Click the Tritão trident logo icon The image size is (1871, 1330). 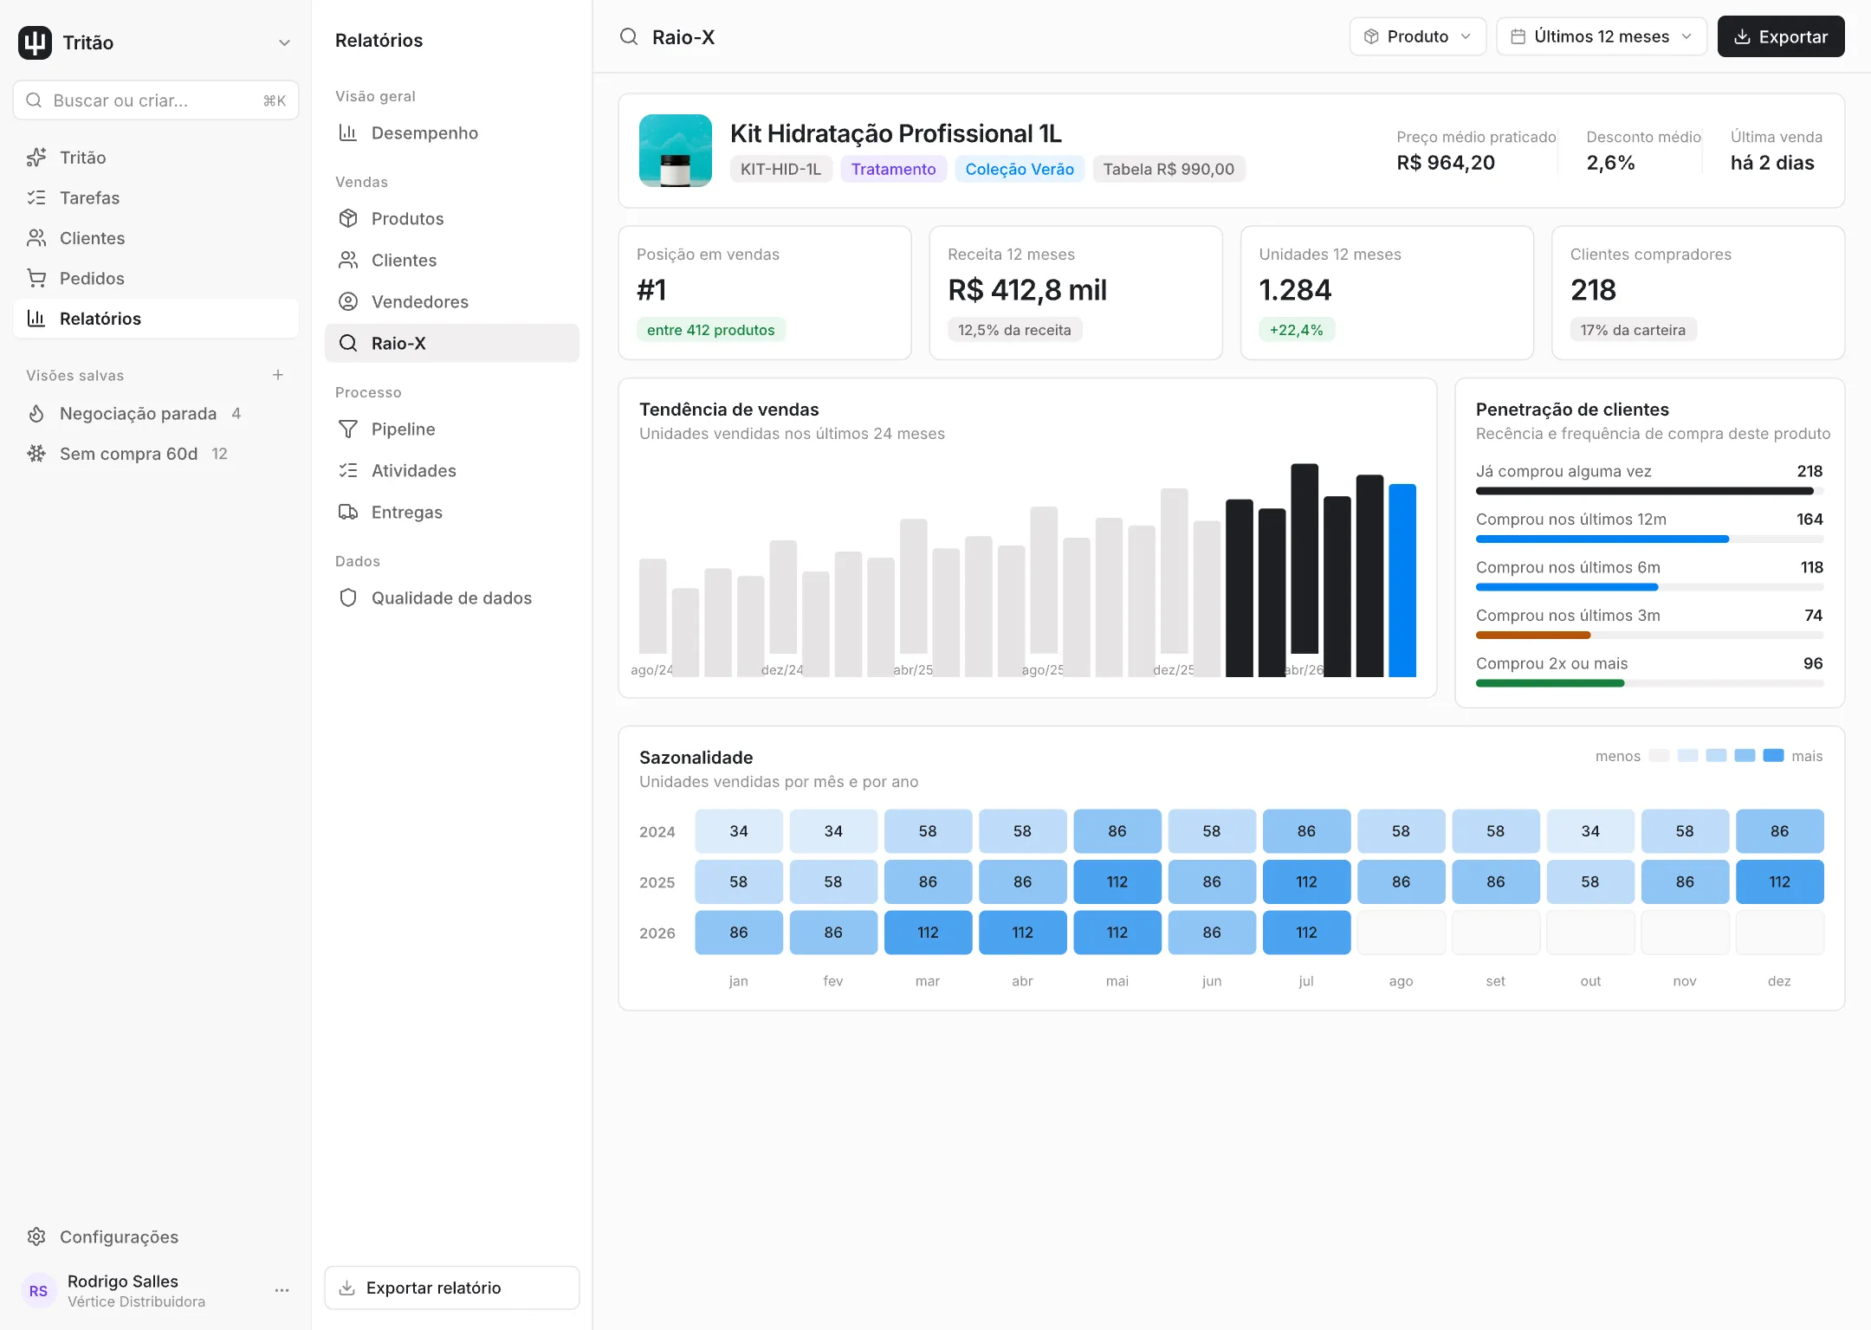pyautogui.click(x=36, y=42)
